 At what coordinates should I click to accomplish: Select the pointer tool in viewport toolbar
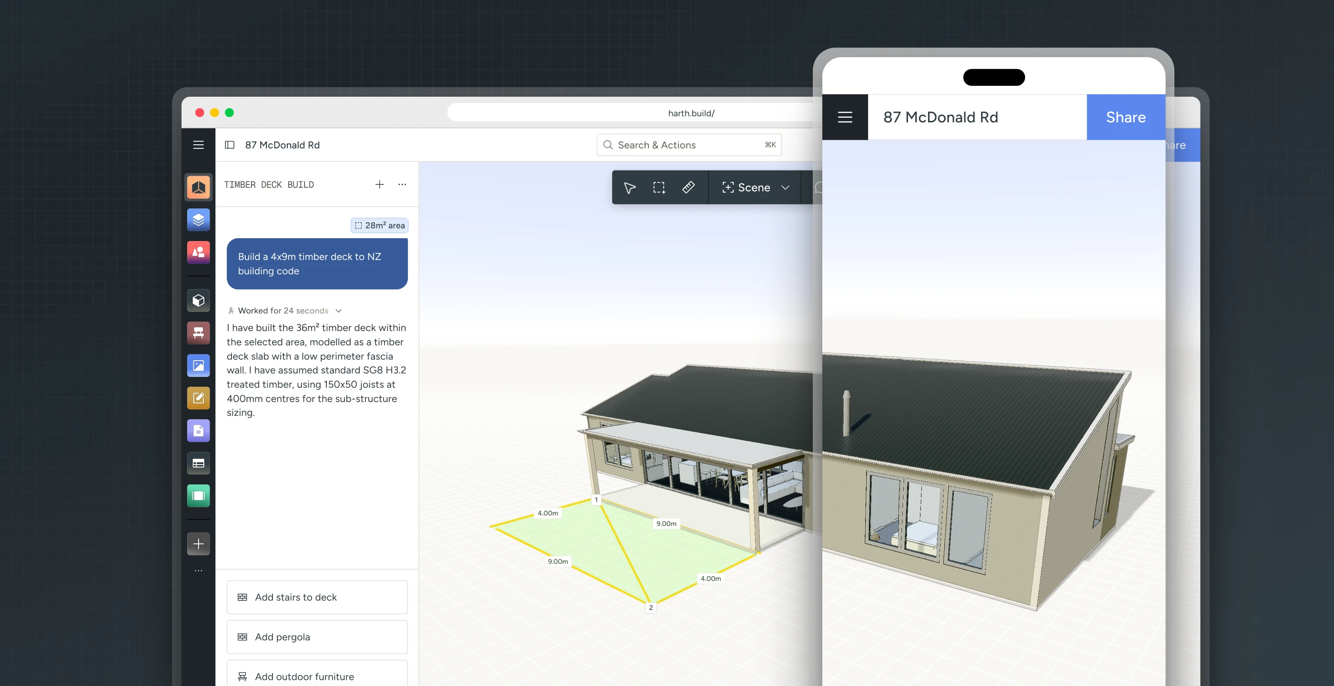pos(630,187)
